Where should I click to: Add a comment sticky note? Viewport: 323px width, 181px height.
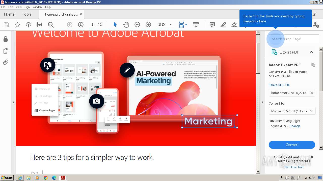point(212,25)
